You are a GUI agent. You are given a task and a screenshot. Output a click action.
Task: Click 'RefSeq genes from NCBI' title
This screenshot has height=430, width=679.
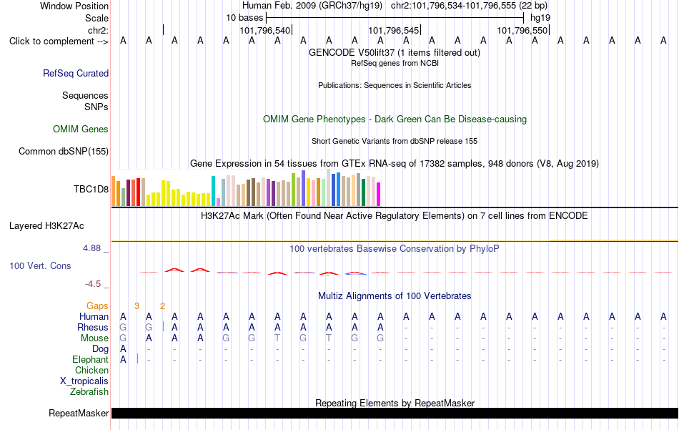tap(395, 63)
